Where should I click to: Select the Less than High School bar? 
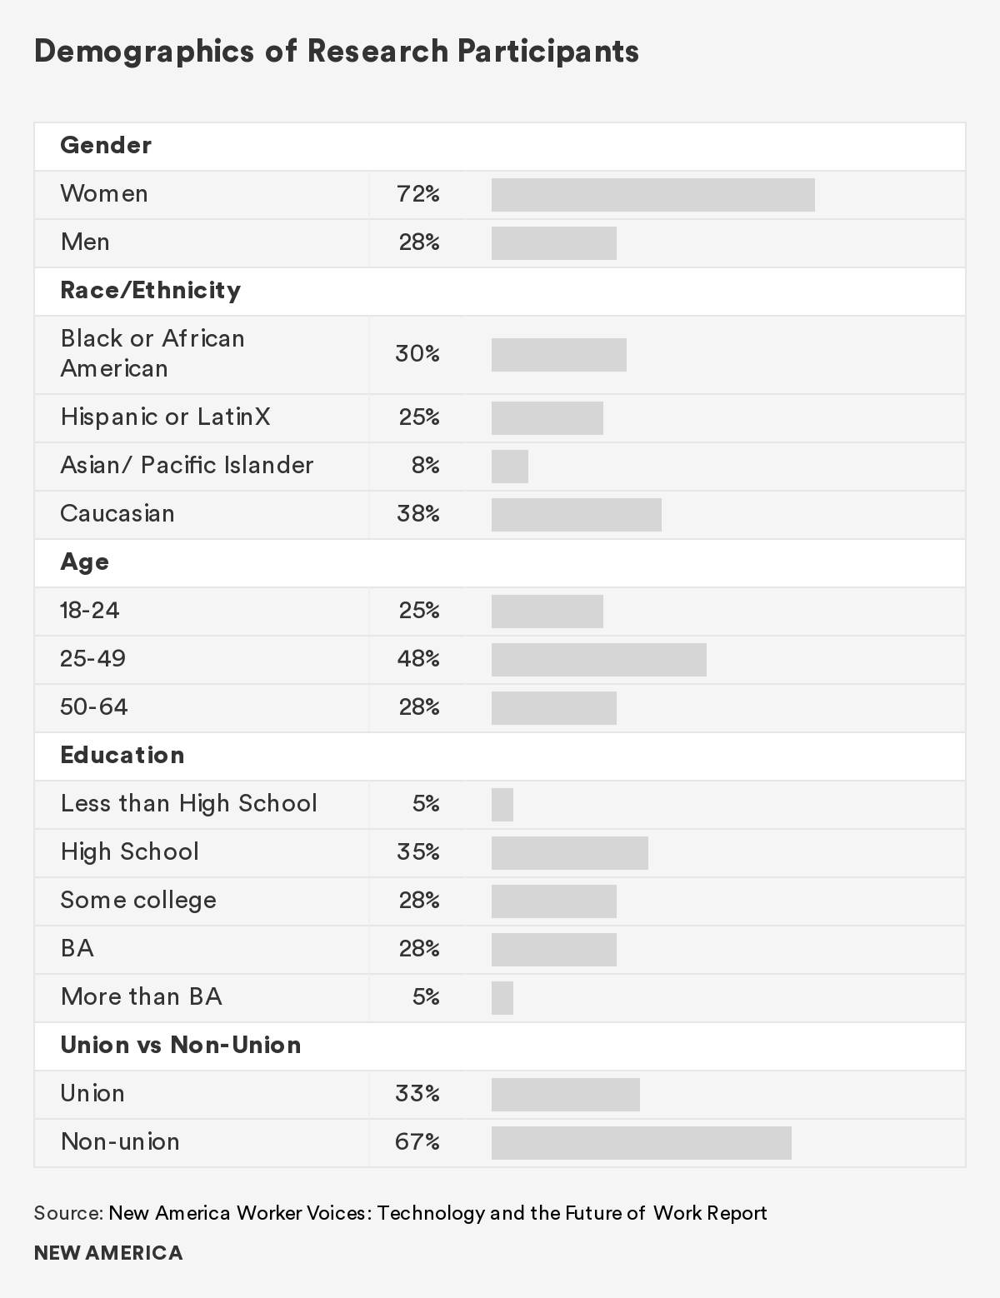click(x=502, y=805)
